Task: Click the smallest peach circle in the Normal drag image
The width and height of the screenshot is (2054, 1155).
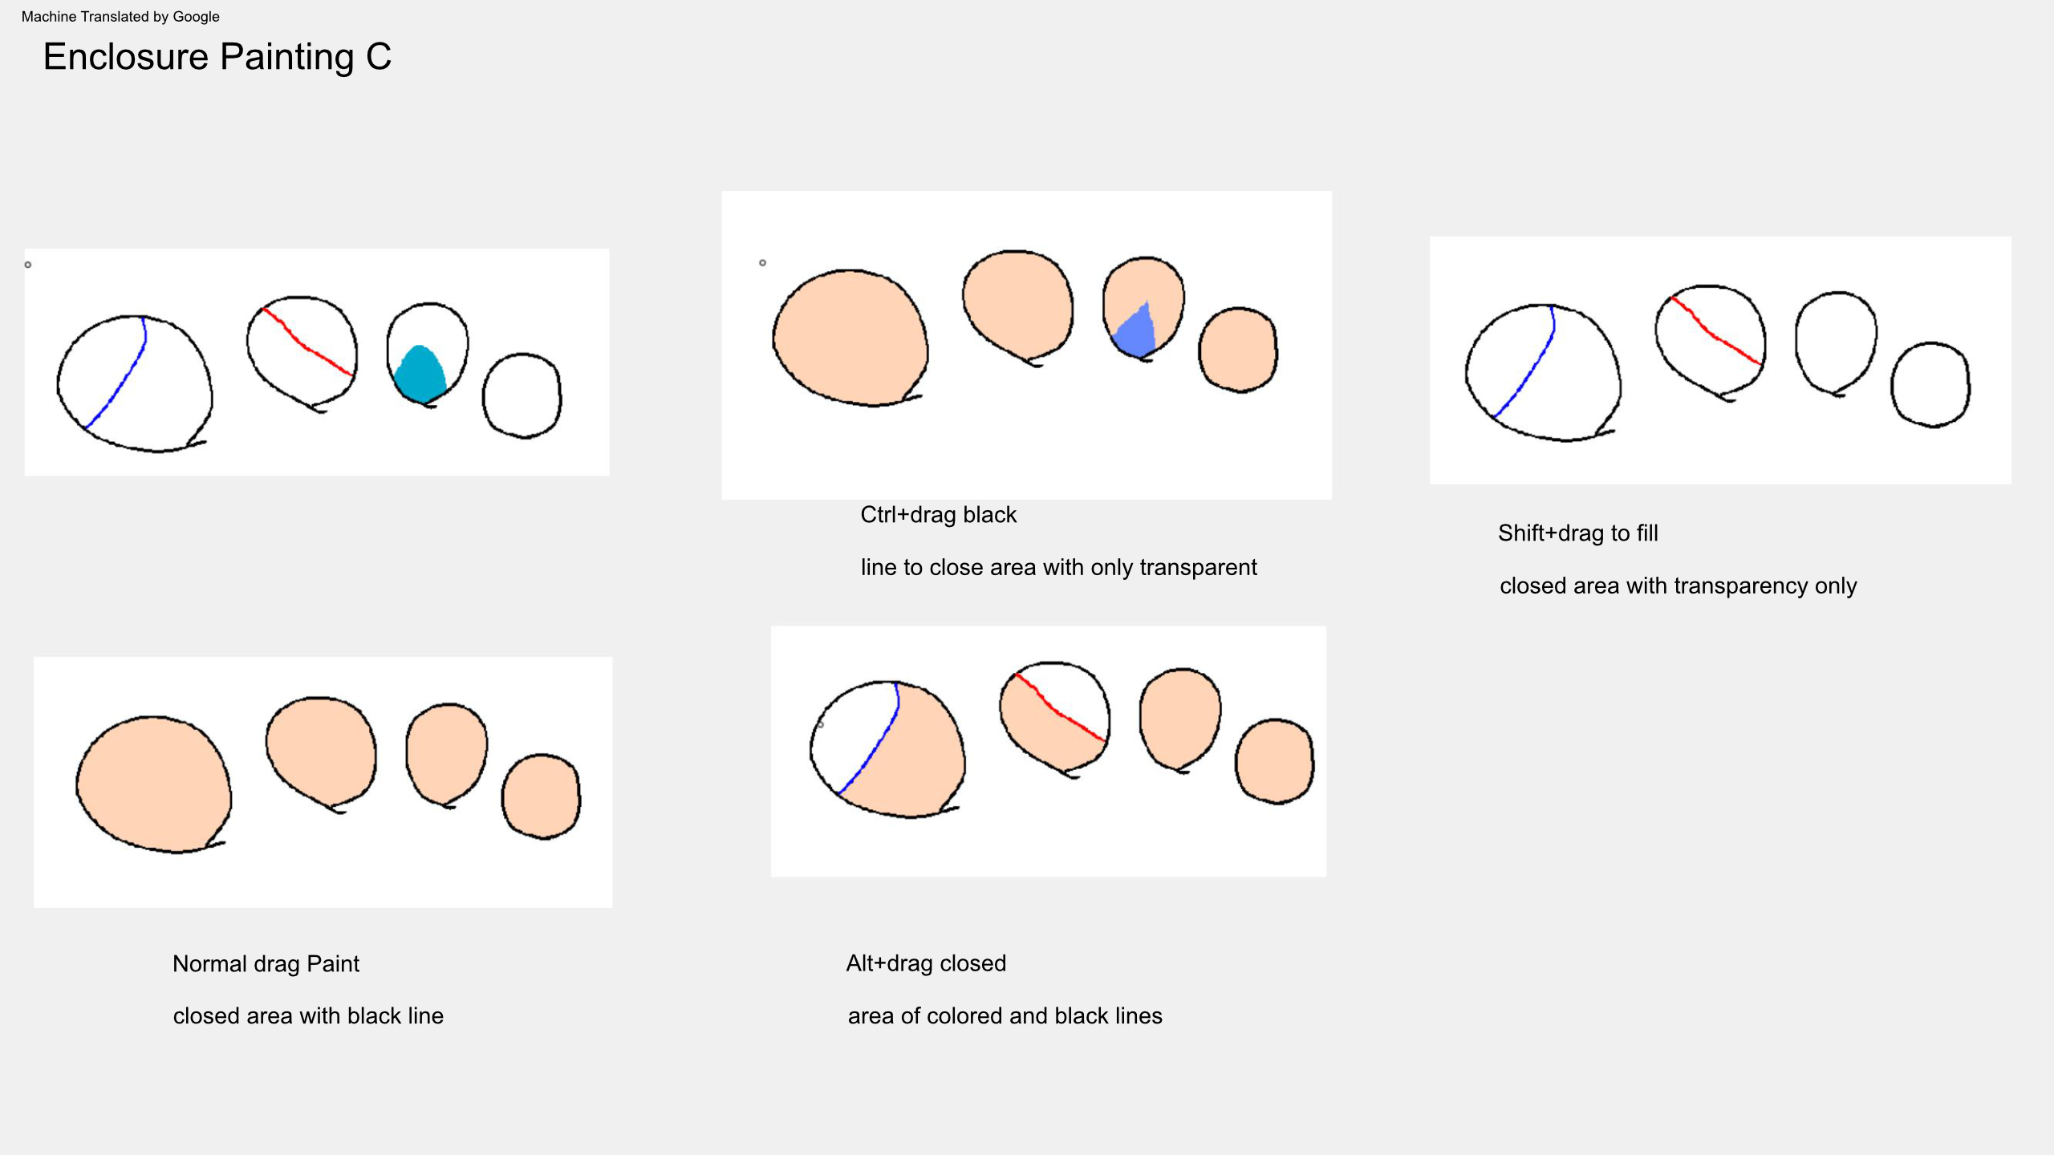Action: click(541, 796)
